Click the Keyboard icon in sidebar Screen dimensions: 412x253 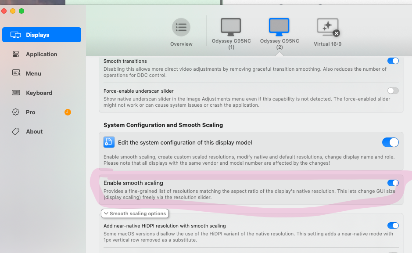click(x=16, y=93)
